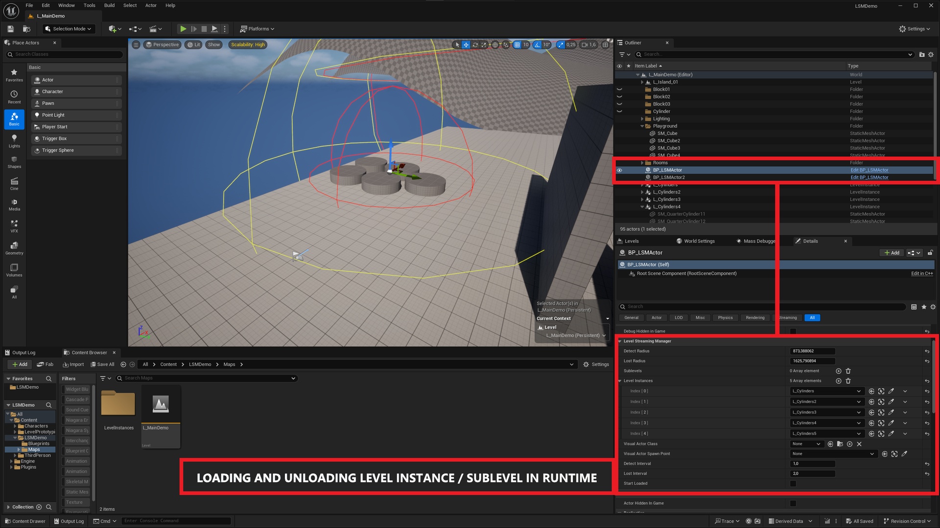
Task: Toggle visibility eye for BP_LSMActor in the Outliner
Action: [x=619, y=170]
